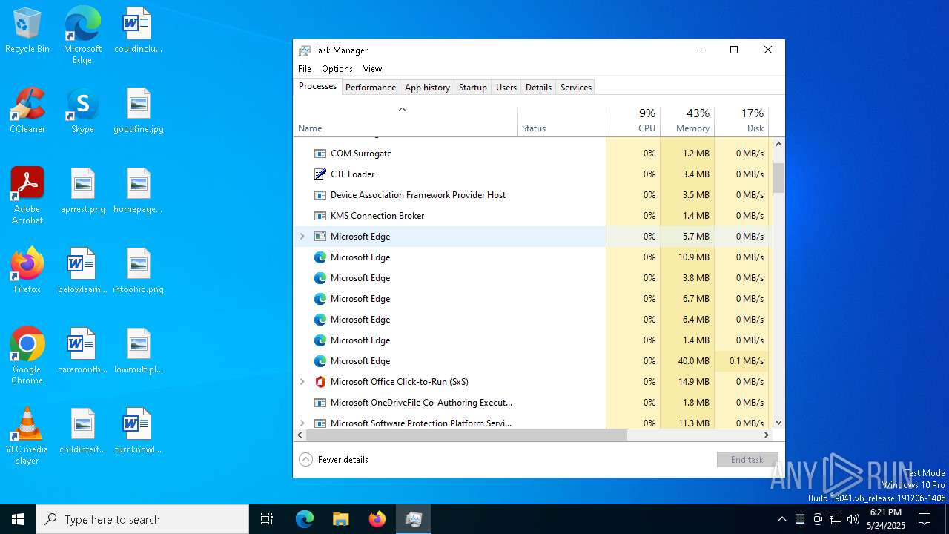The image size is (949, 534).
Task: Click the taskbar clock showing 6:21 PM
Action: [886, 519]
